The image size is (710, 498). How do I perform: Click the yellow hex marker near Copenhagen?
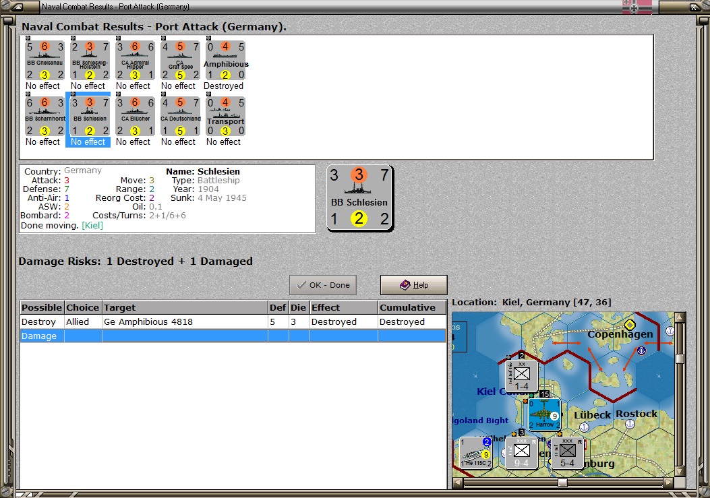coord(630,325)
